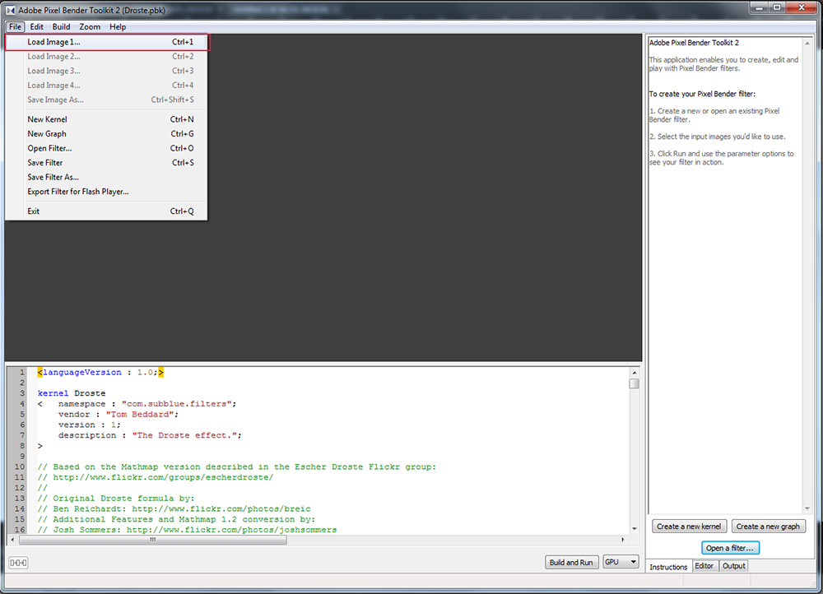The image size is (823, 594).
Task: Switch to the Output tab
Action: 734,566
